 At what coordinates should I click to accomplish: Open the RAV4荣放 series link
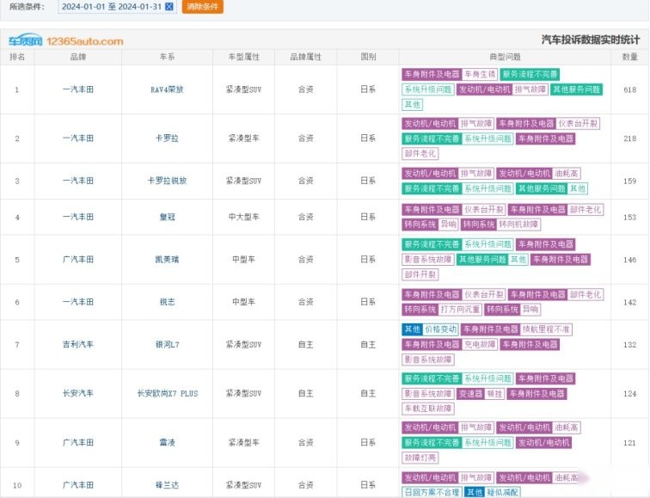coord(167,89)
